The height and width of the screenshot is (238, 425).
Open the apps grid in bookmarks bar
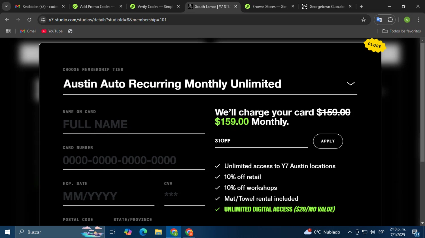8,31
